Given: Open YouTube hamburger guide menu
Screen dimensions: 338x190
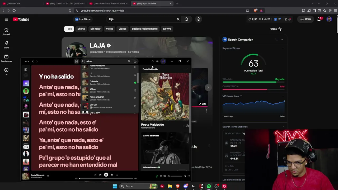Looking at the screenshot, I should [x=6, y=19].
